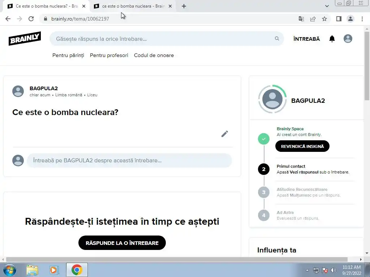Open Codul de onoare menu item
Viewport: 370px width, 277px height.
point(154,55)
